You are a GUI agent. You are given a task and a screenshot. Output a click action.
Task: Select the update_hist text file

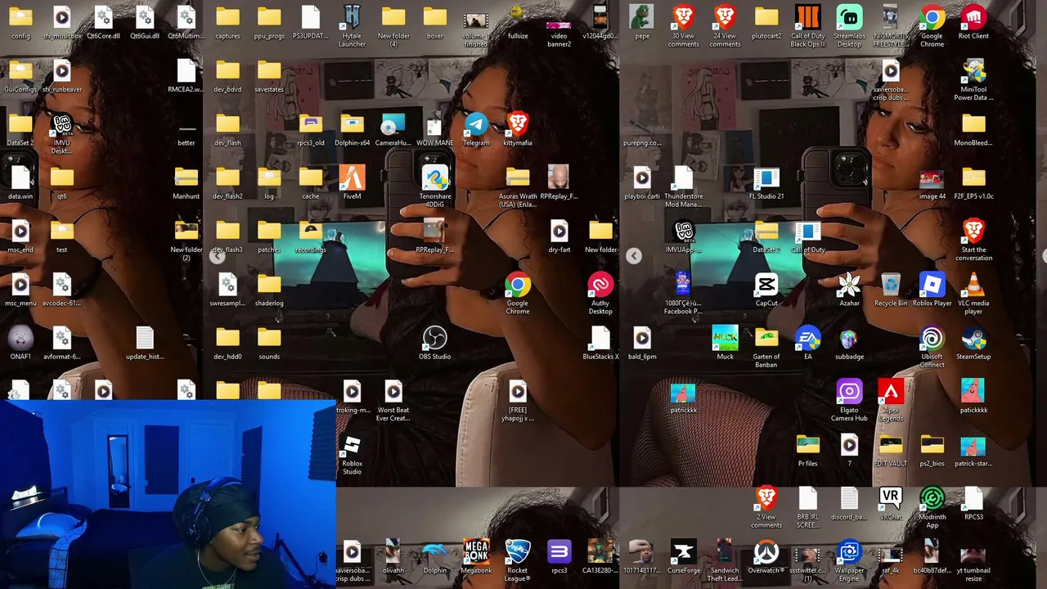pos(145,343)
